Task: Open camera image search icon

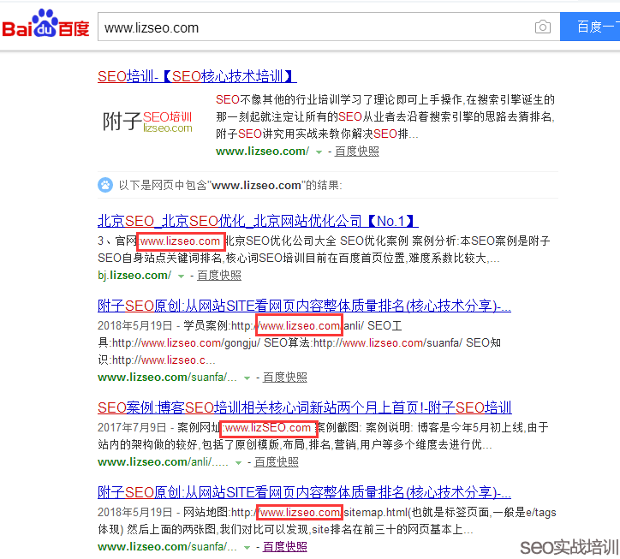Action: click(543, 27)
